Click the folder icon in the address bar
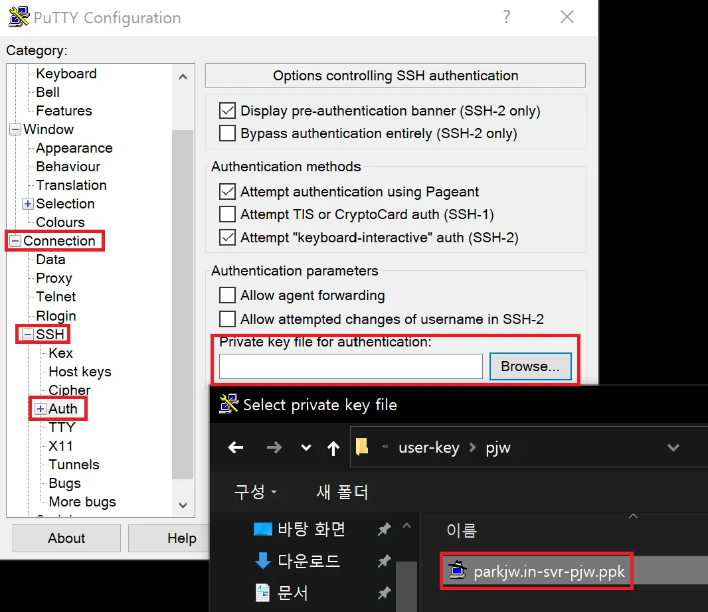The height and width of the screenshot is (612, 708). click(362, 447)
